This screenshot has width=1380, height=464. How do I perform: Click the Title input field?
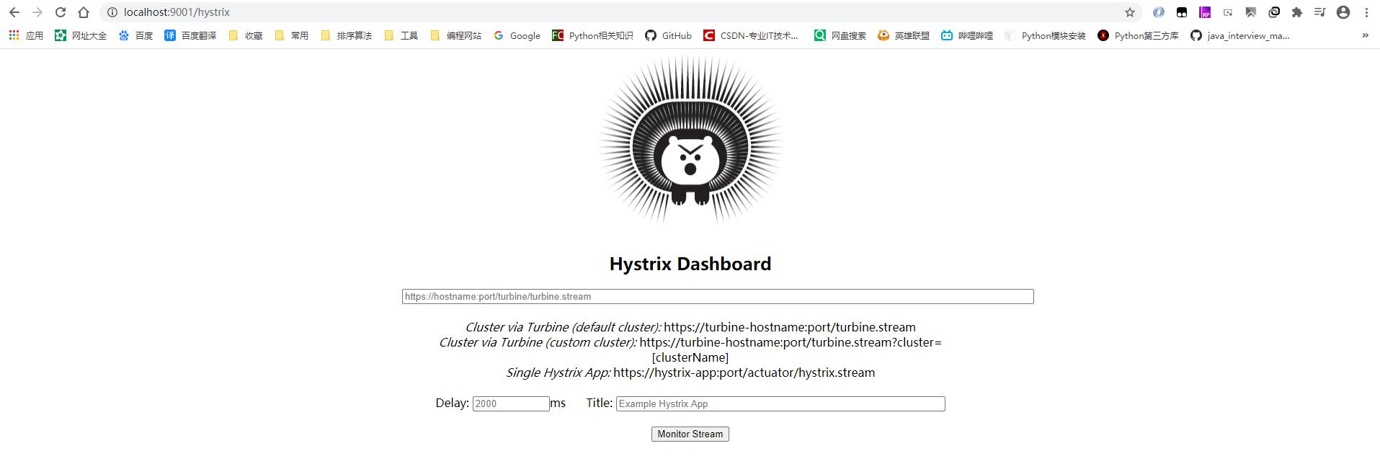780,403
